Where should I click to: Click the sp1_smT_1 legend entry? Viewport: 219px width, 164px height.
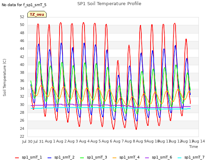[28, 158]
